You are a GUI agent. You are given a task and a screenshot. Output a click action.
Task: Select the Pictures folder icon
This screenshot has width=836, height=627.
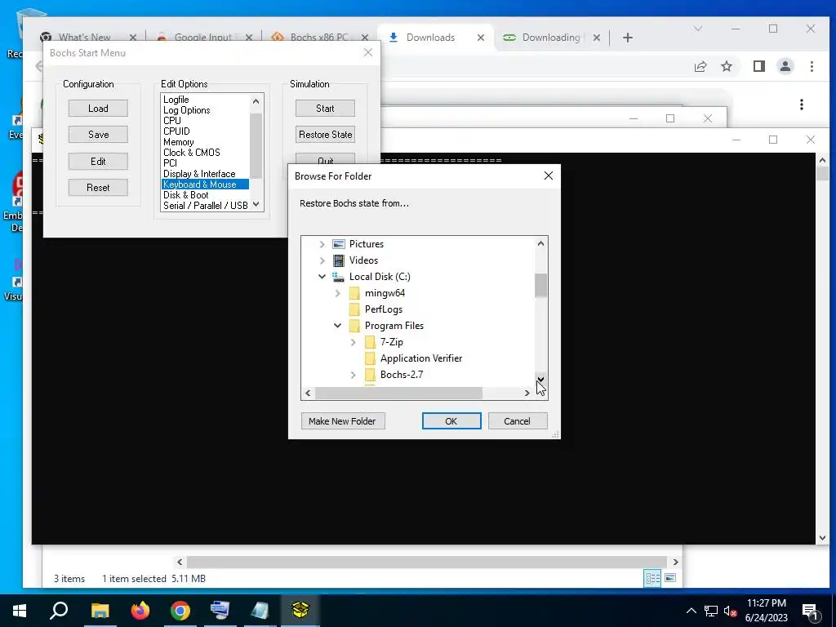[x=339, y=244]
